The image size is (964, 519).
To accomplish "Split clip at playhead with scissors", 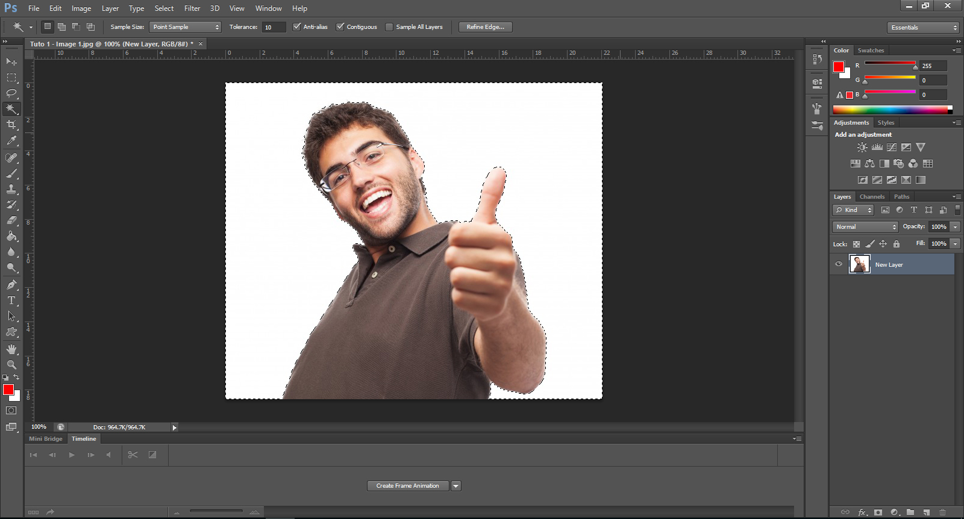I will [133, 455].
